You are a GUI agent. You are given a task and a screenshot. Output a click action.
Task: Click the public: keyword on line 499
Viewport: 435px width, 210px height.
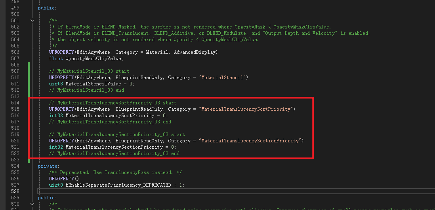pos(47,8)
